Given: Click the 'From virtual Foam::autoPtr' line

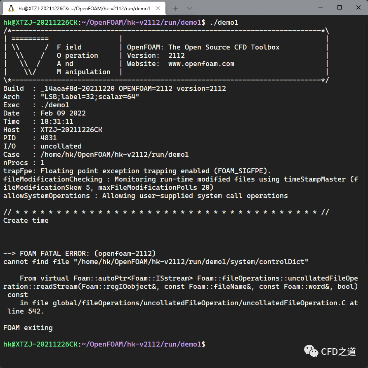Looking at the screenshot, I should (181, 286).
